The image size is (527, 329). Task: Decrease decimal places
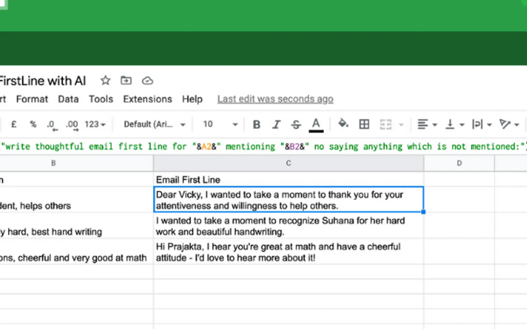point(52,125)
